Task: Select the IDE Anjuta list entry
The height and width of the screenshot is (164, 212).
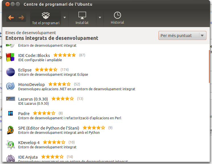Action: click(28, 157)
